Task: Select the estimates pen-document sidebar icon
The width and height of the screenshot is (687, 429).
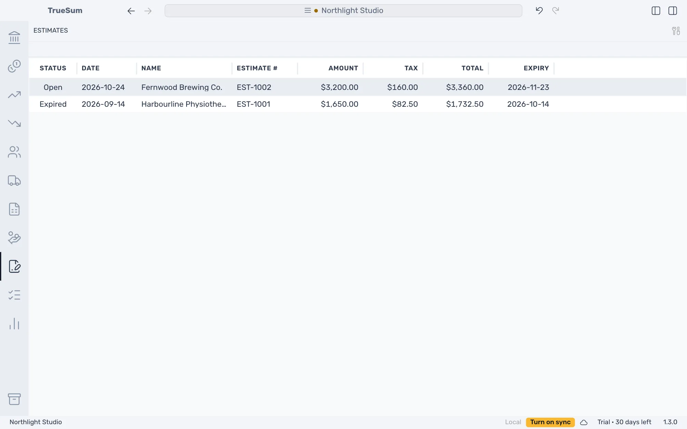Action: [14, 266]
